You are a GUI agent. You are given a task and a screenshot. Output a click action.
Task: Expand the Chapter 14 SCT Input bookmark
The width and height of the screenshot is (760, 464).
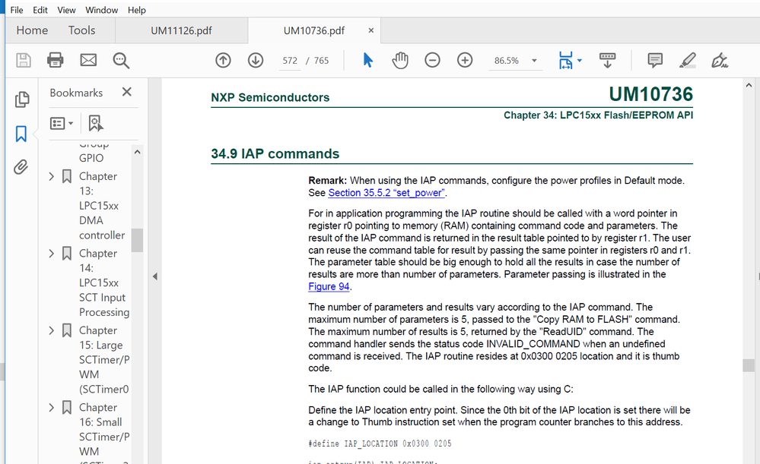pos(52,254)
